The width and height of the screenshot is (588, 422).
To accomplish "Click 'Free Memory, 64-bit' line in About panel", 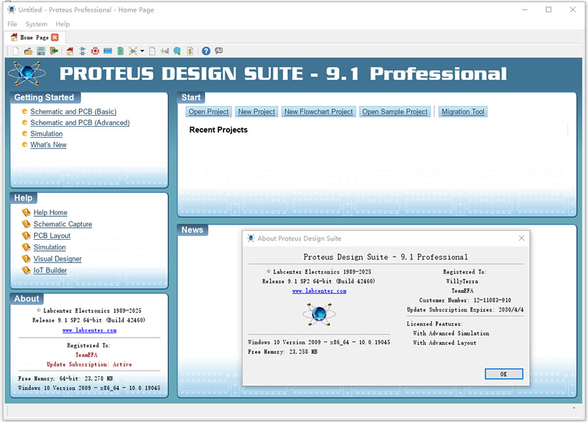I will [65, 378].
